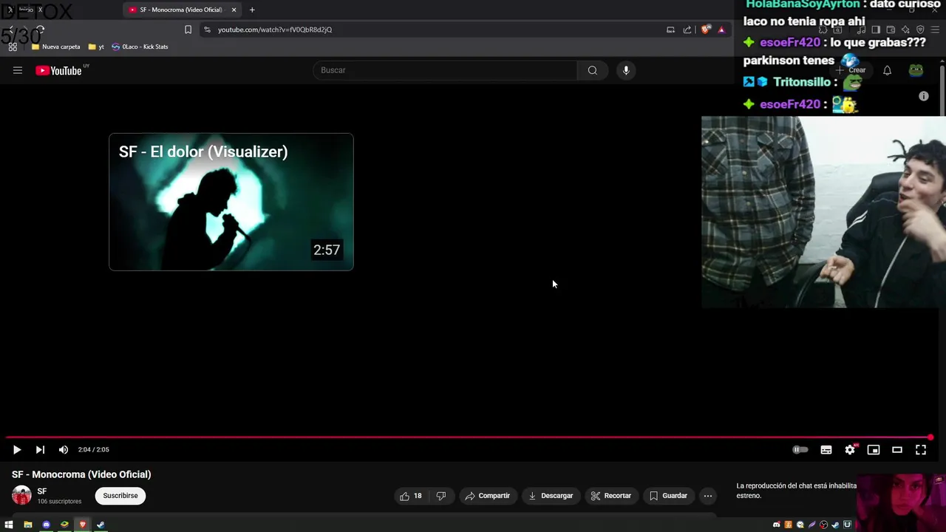Screen dimensions: 946x532
Task: Open the SF channel avatar
Action: [x=21, y=496]
